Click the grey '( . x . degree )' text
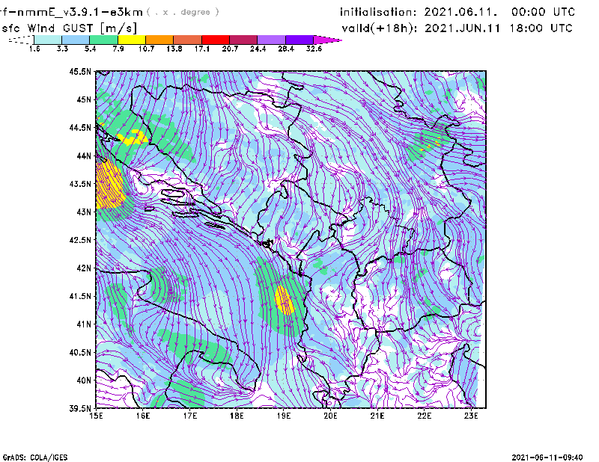 pyautogui.click(x=183, y=12)
